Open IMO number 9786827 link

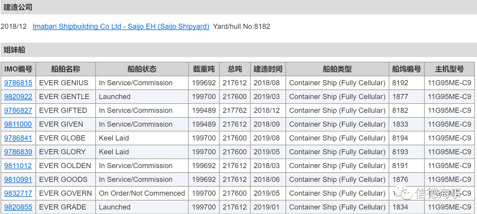point(18,110)
